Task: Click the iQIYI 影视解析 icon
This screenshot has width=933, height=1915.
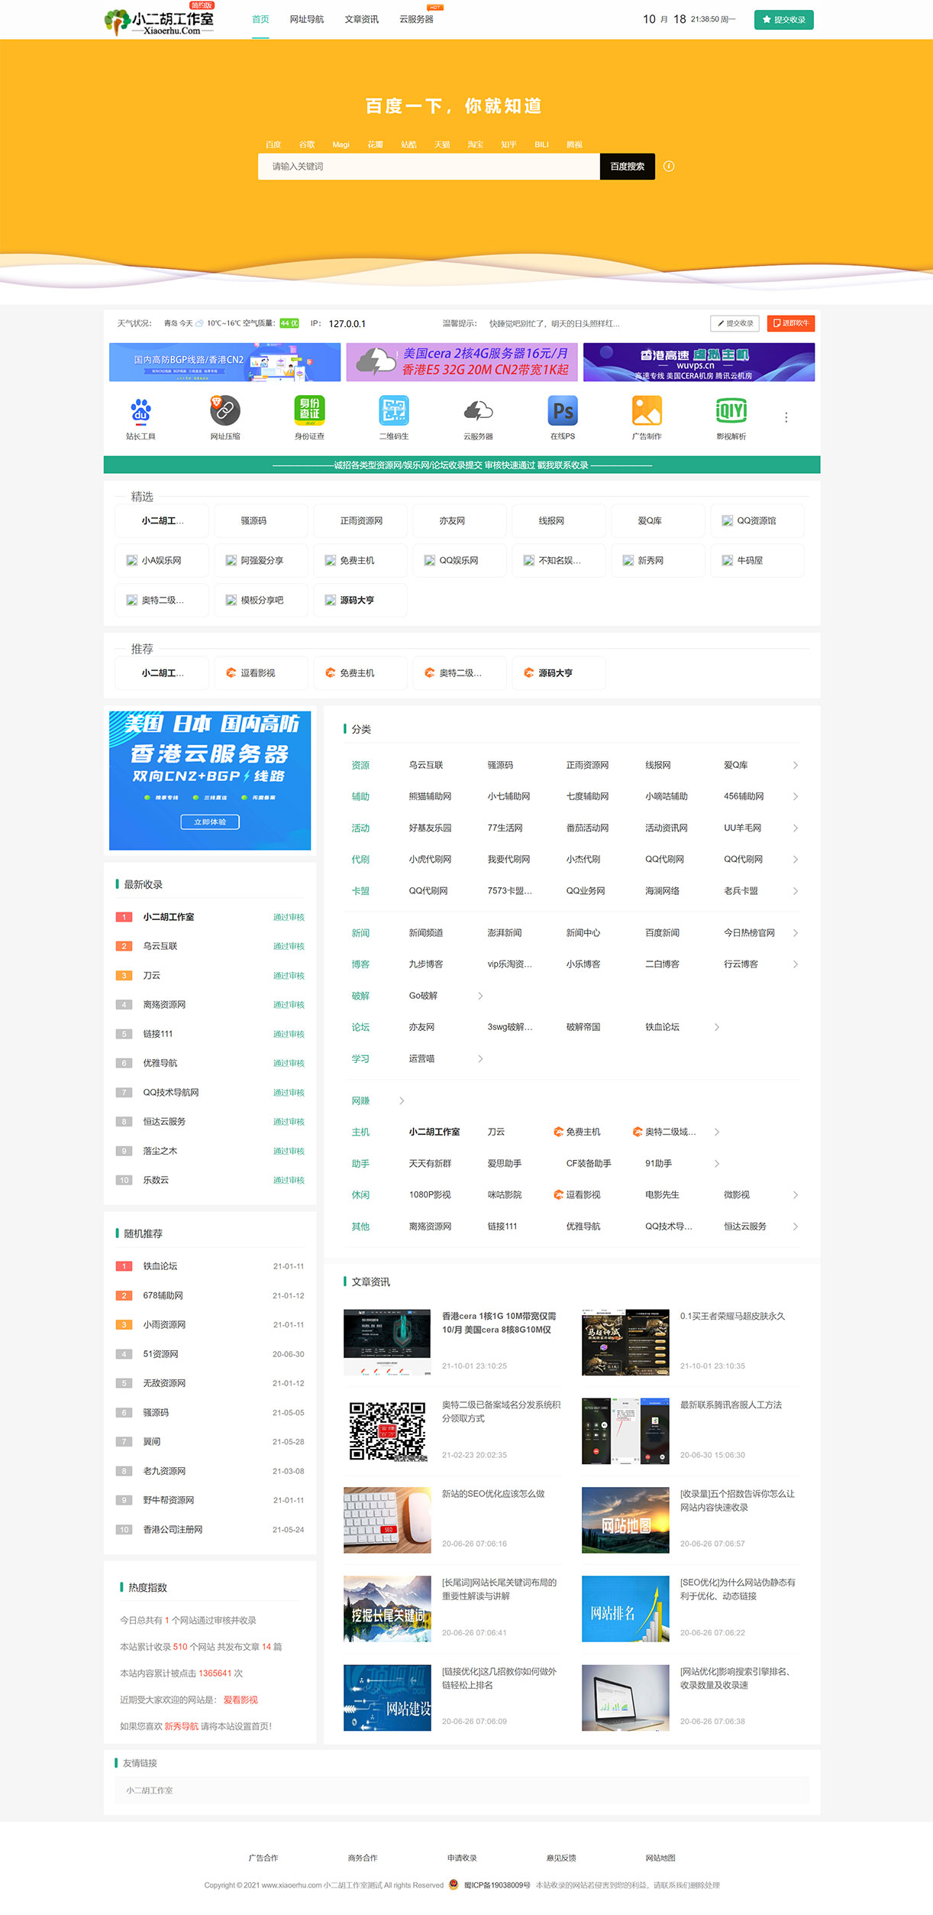Action: click(731, 411)
